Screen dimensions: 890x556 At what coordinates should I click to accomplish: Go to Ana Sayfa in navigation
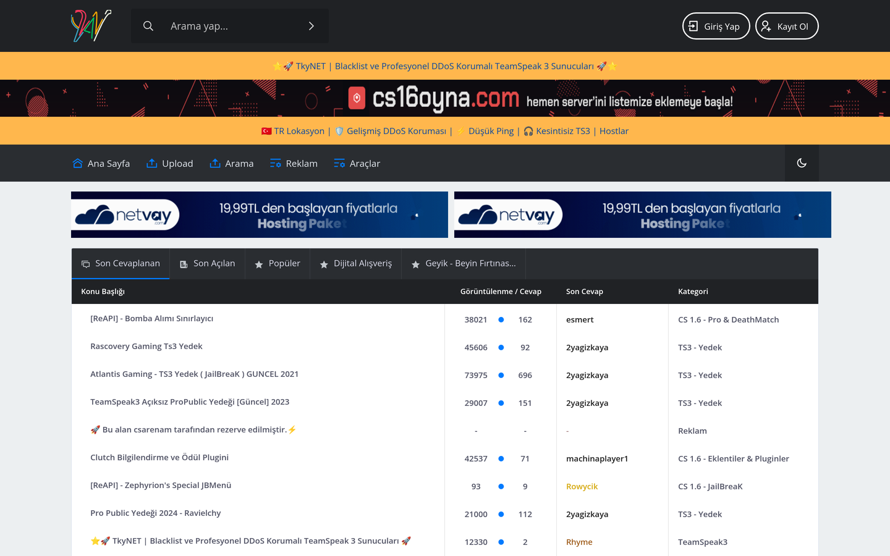coord(101,163)
